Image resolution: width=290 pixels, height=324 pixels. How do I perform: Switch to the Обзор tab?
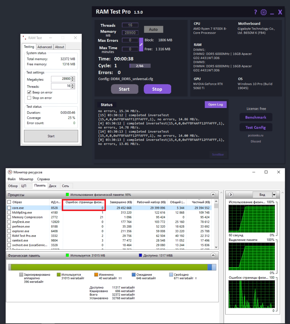(13, 186)
